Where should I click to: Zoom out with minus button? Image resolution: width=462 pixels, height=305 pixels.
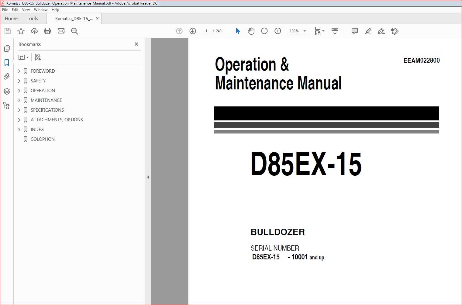(264, 31)
